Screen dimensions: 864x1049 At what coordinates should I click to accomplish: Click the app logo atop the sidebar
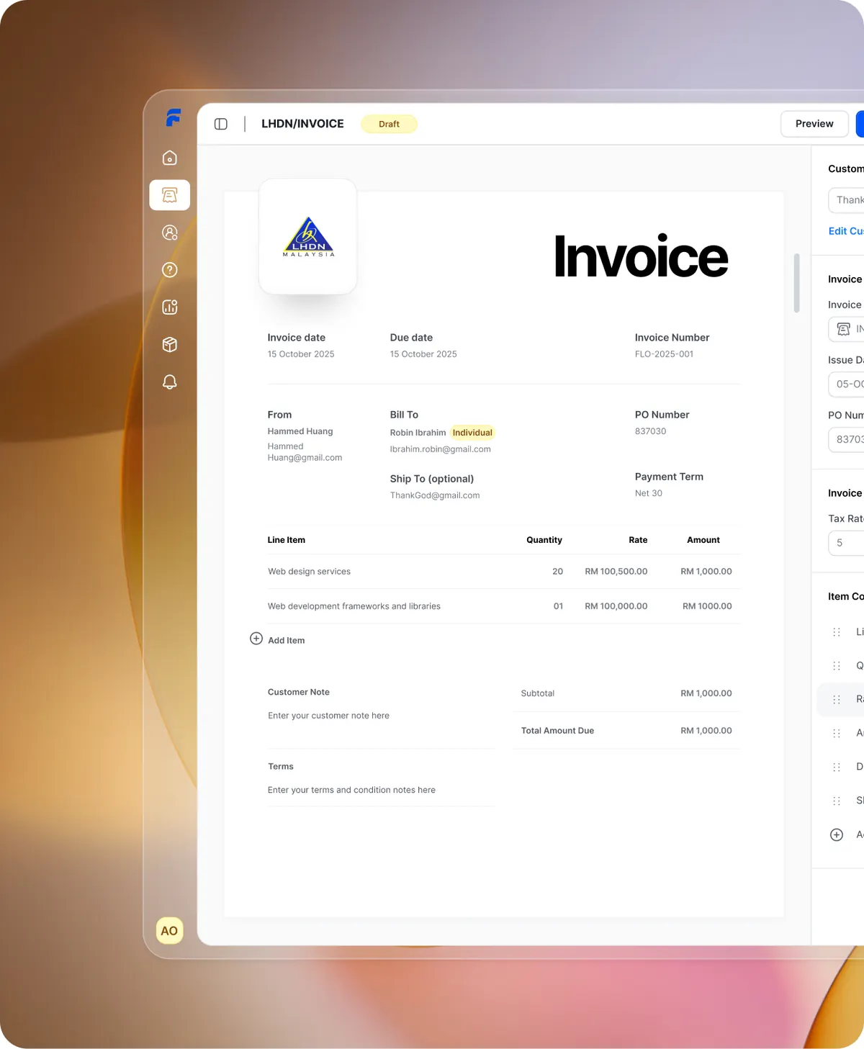click(173, 117)
